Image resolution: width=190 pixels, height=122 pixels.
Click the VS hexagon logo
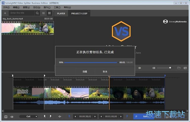121,31
